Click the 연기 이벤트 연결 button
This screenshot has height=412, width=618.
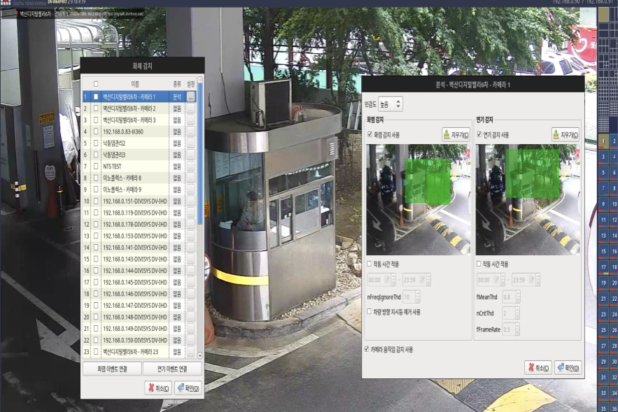coord(172,369)
